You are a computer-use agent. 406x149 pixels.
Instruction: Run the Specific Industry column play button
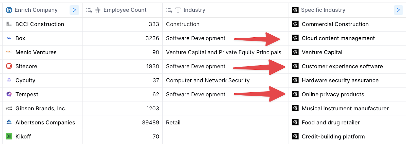398,10
